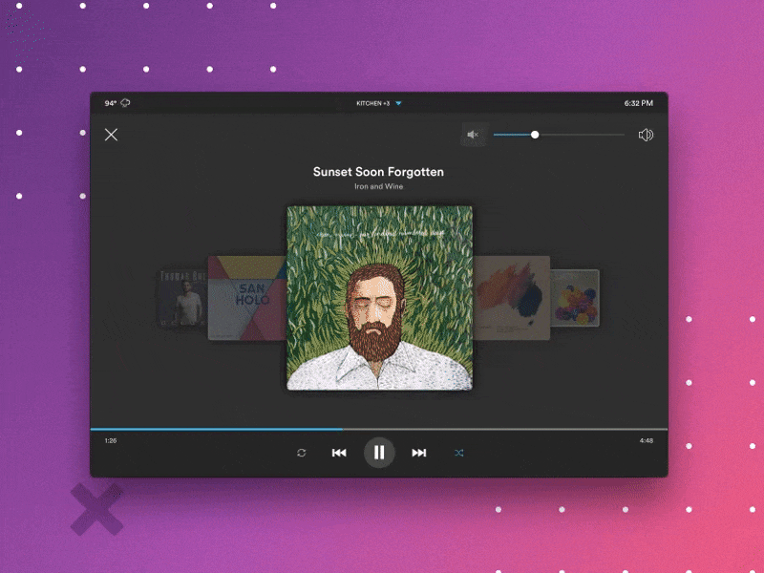
Task: Skip to the next track
Action: coord(420,453)
